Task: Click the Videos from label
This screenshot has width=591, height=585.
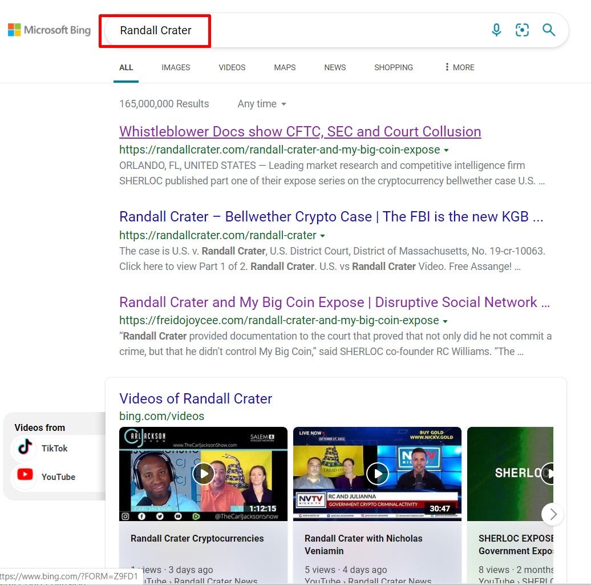Action: [x=39, y=427]
